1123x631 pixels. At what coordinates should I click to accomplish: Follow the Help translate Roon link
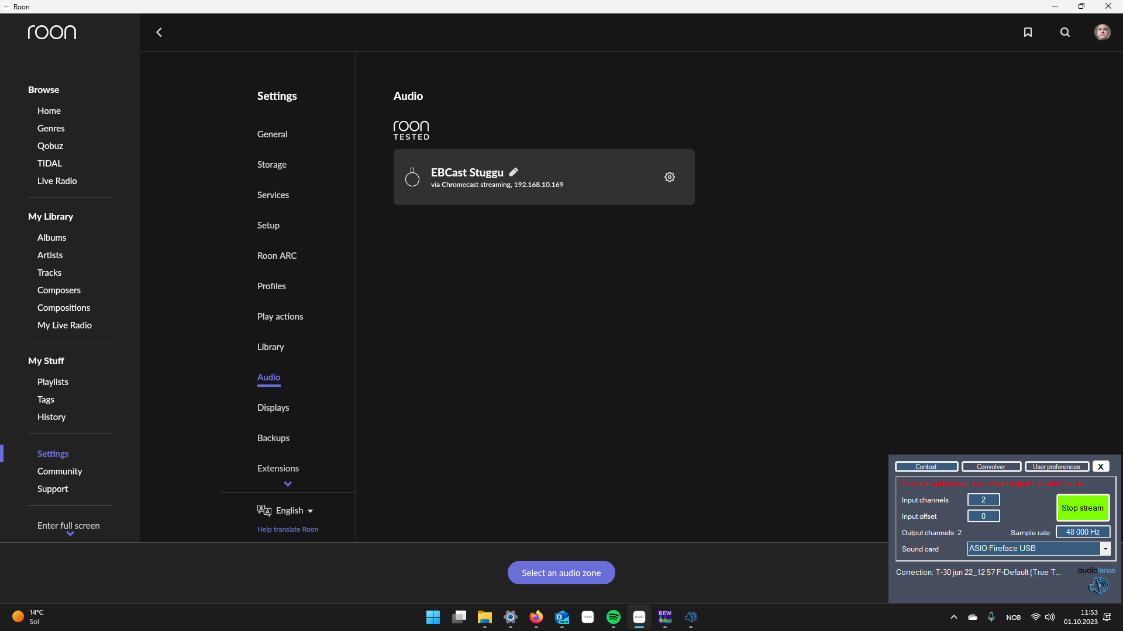click(x=288, y=529)
